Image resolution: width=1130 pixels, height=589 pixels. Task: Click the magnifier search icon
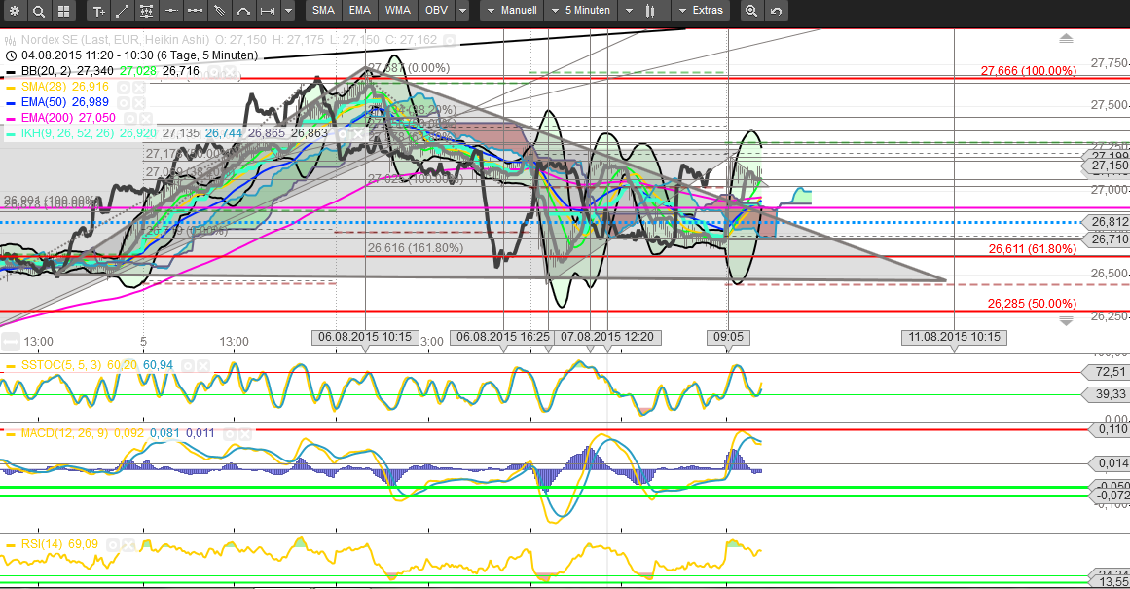38,12
